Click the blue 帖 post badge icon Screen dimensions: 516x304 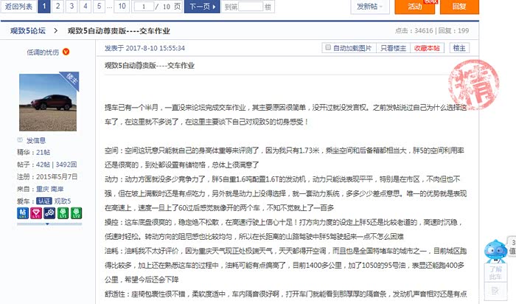tap(22, 213)
